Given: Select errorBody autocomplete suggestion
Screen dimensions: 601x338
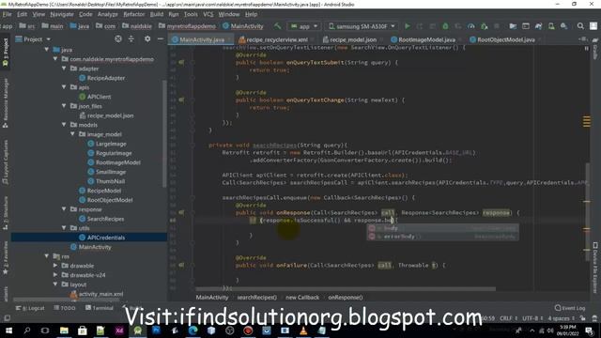Looking at the screenshot, I should [x=442, y=237].
